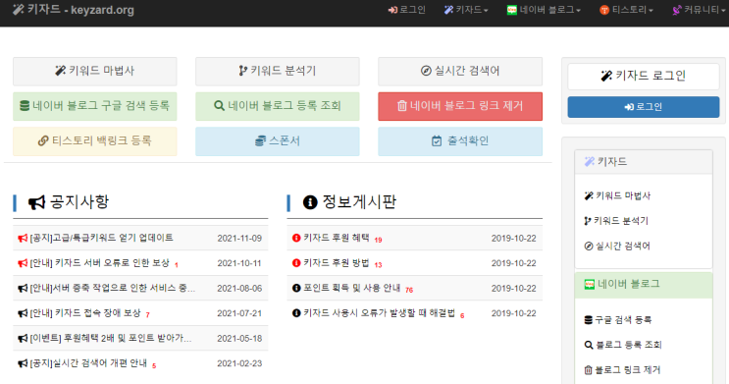This screenshot has height=384, width=729.
Task: Click sidebar menu item 구글 검색 등록
Action: tap(618, 320)
